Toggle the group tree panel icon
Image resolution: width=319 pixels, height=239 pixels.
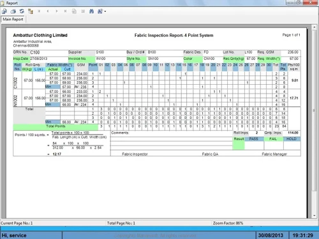click(31, 11)
